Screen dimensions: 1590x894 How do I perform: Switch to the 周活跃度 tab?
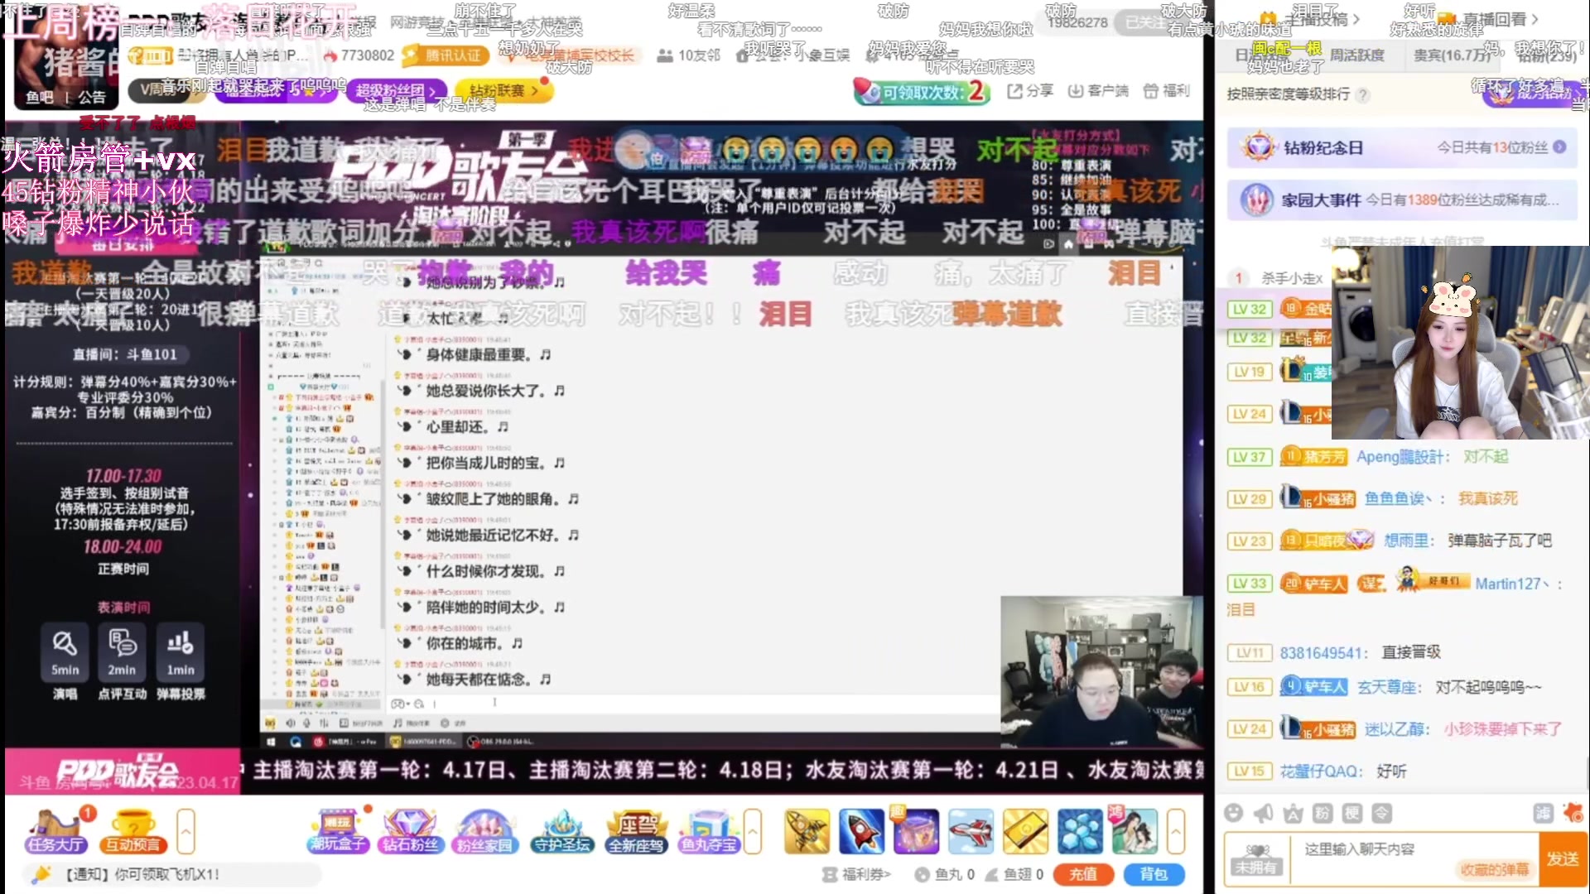(x=1356, y=55)
